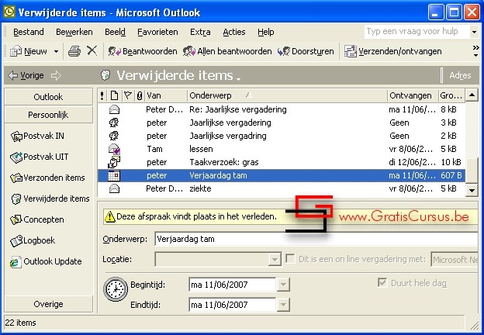Image resolution: width=484 pixels, height=335 pixels.
Task: Select the ziekte message row
Action: tap(282, 188)
